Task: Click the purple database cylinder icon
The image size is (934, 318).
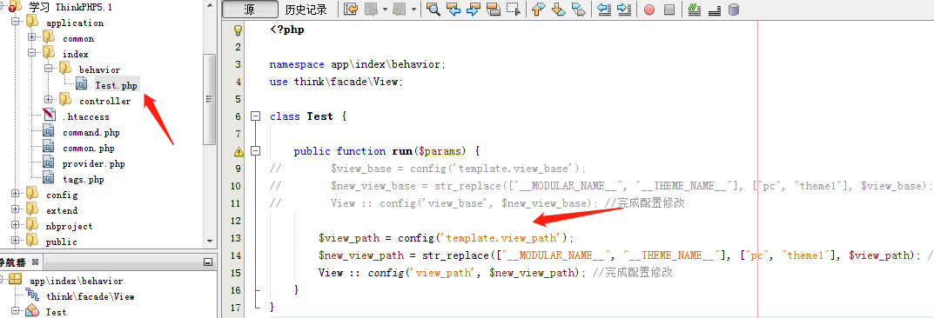Action: 734,9
